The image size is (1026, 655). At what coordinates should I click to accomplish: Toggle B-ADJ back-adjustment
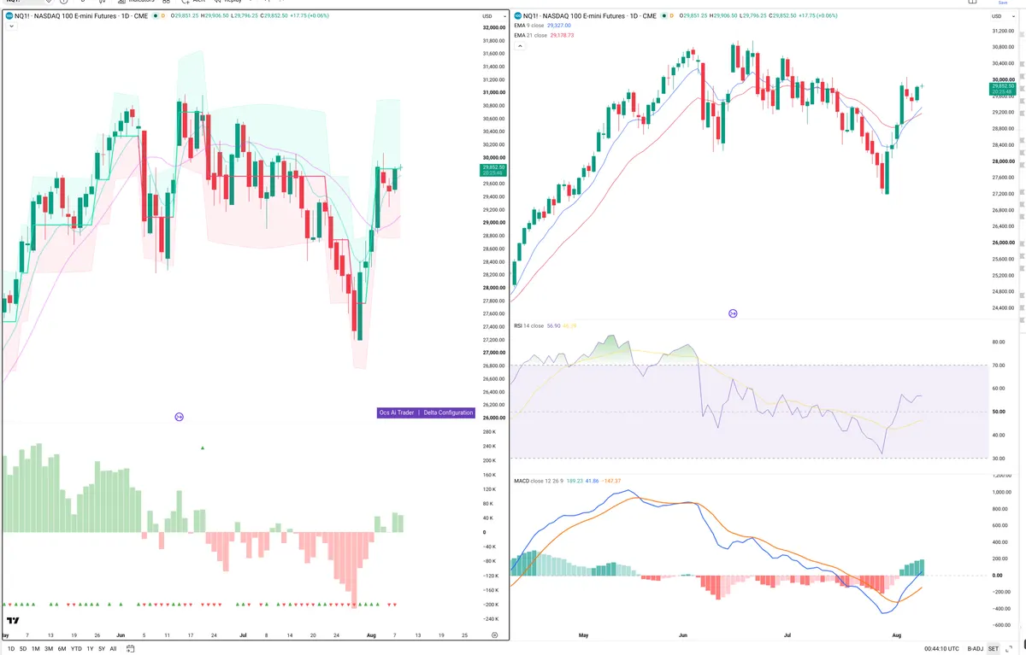point(976,648)
